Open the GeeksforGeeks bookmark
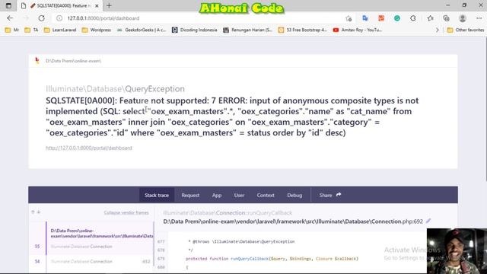Image resolution: width=487 pixels, height=274 pixels. point(142,30)
